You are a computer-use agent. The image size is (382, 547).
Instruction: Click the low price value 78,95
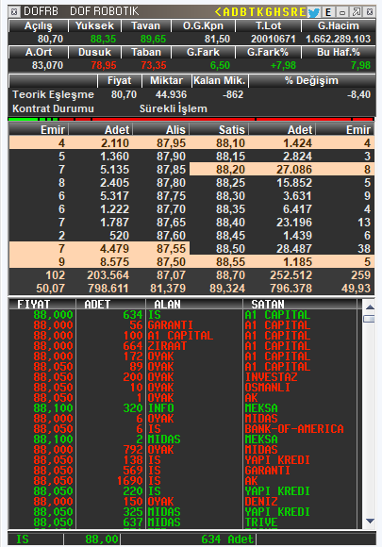104,65
